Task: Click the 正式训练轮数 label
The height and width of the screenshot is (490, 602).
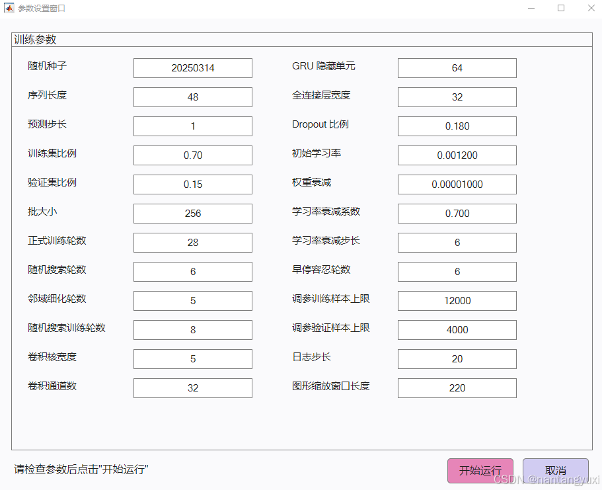Action: [57, 241]
